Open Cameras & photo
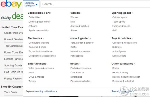Viewport: 150px width, 97px height. coord(37,47)
